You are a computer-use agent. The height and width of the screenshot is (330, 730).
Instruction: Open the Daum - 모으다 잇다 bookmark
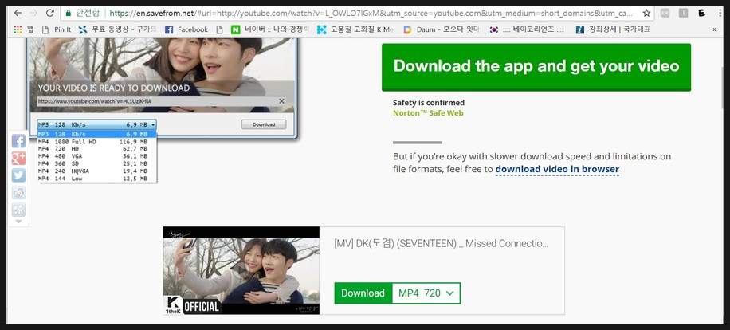442,29
